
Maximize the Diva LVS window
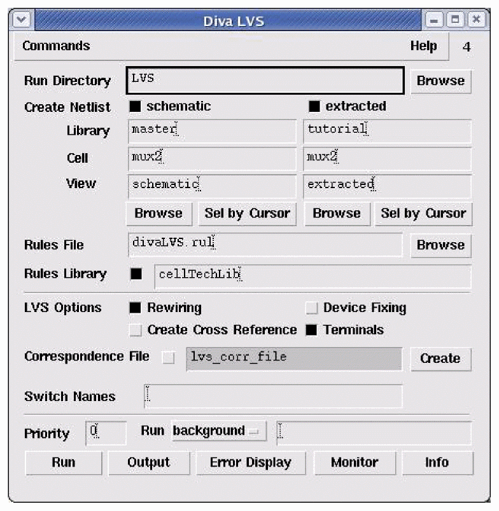455,20
